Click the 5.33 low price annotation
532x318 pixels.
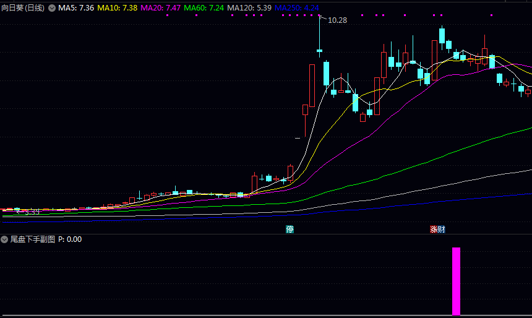(31, 212)
